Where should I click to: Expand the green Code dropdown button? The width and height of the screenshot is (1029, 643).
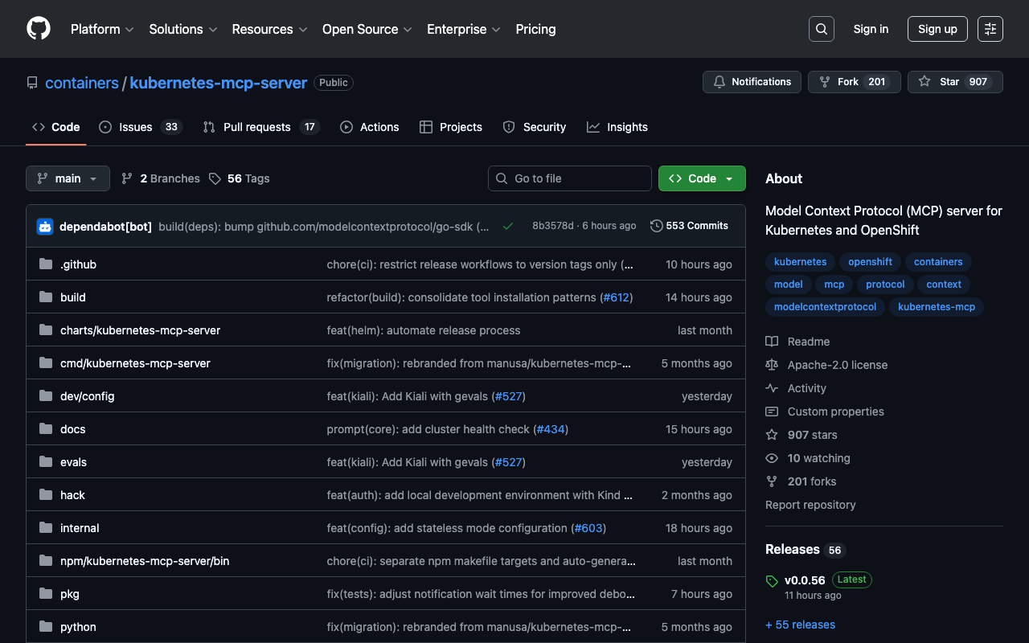pyautogui.click(x=702, y=178)
